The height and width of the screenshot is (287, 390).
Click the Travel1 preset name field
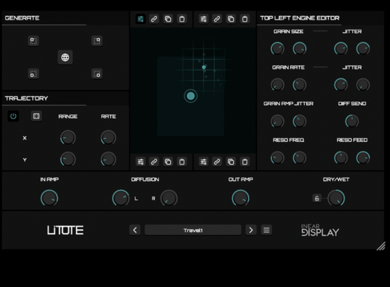pyautogui.click(x=193, y=230)
